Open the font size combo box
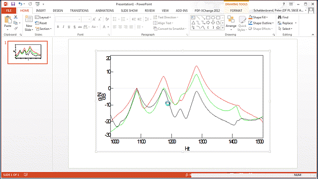The height and width of the screenshot is (179, 318). point(86,19)
